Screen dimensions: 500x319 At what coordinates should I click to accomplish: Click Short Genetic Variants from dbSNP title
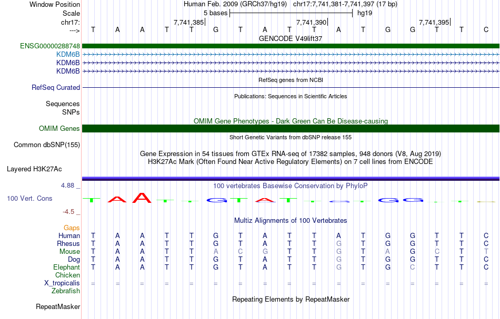291,137
